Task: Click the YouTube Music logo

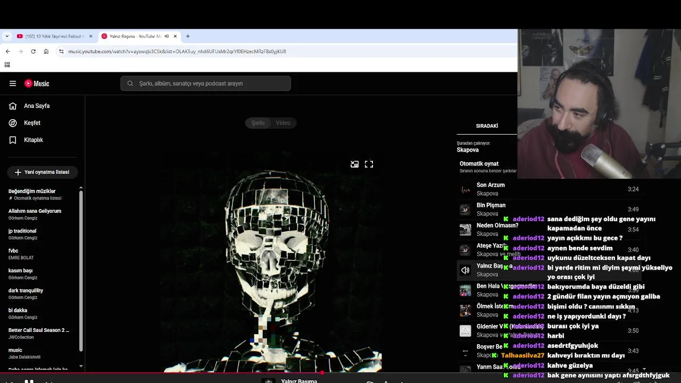Action: click(x=37, y=84)
